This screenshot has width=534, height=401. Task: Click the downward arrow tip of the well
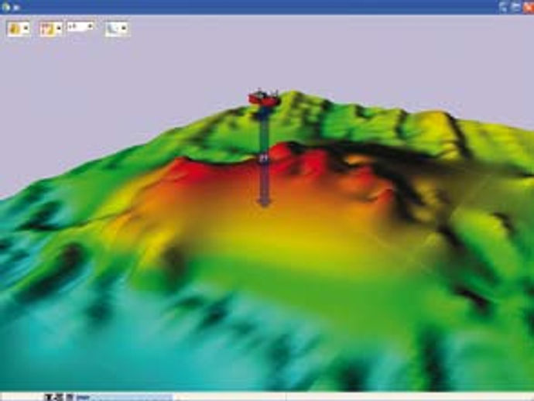(x=264, y=203)
